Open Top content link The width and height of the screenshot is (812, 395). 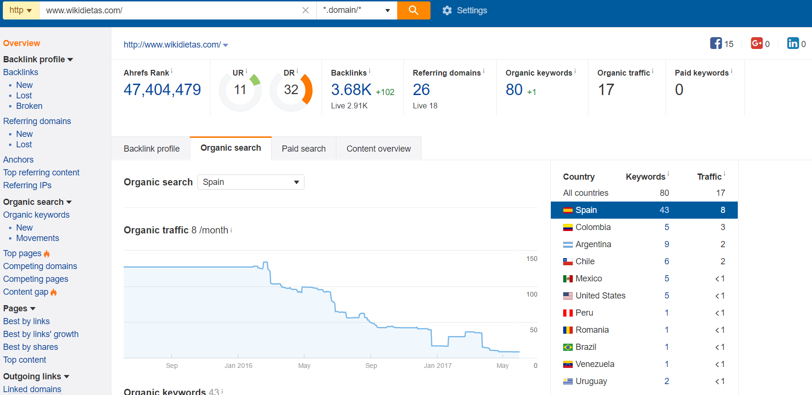click(x=25, y=360)
